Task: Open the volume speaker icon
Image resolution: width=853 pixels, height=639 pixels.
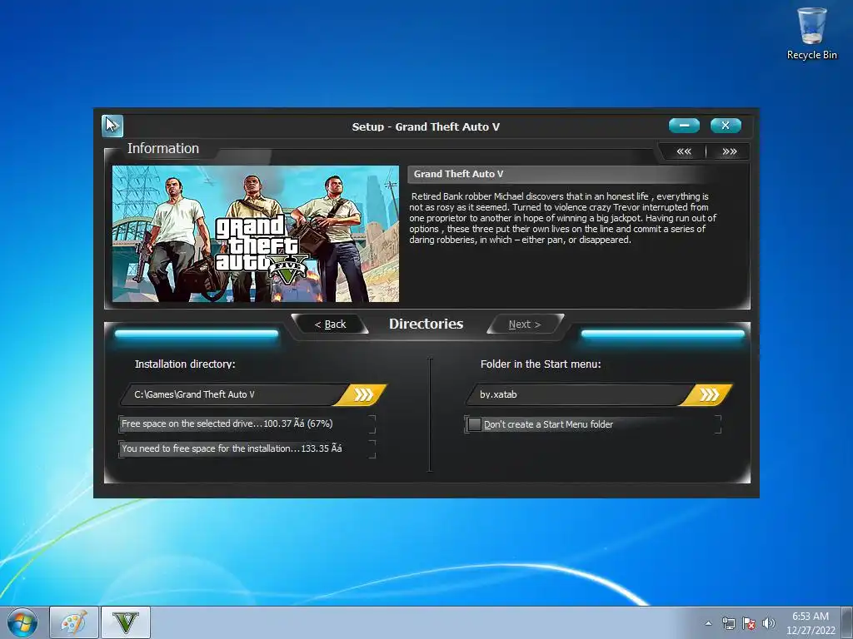Action: (x=768, y=623)
